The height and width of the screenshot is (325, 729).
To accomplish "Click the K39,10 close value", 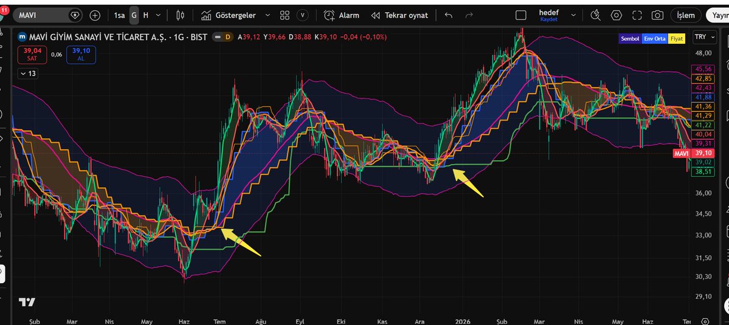I will (x=325, y=36).
